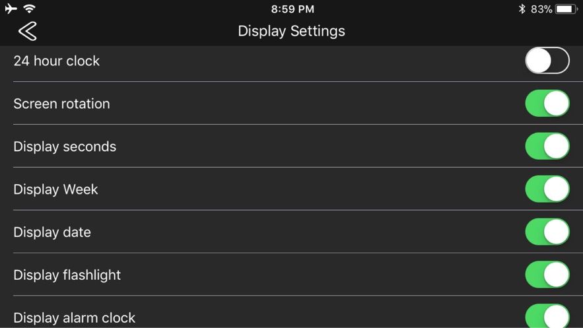This screenshot has height=328, width=583.
Task: Tap the Wi-Fi status icon
Action: tap(30, 9)
